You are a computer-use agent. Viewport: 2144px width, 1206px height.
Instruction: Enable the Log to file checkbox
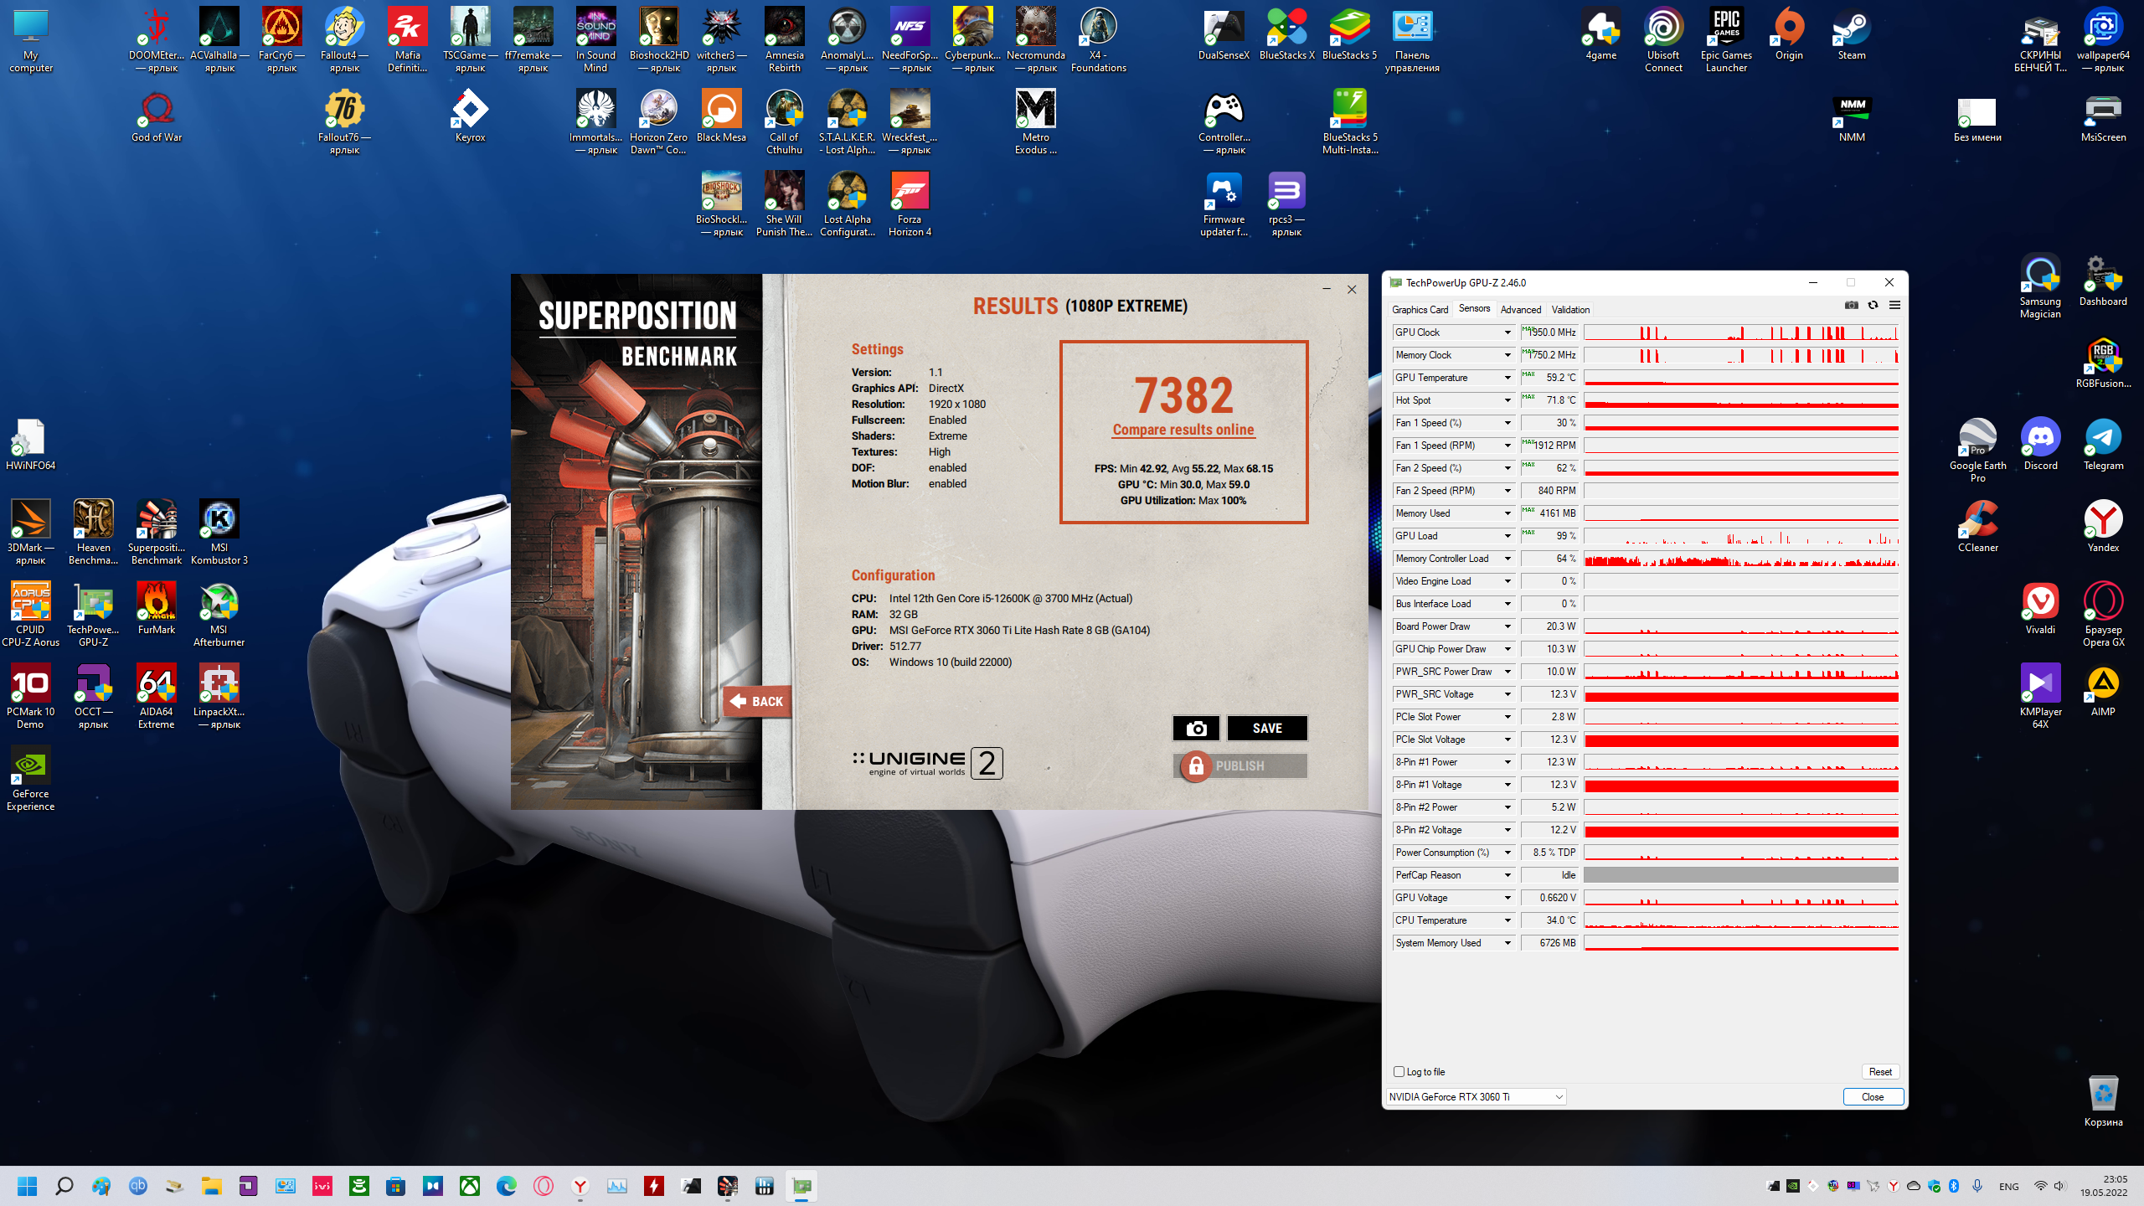[1399, 1071]
